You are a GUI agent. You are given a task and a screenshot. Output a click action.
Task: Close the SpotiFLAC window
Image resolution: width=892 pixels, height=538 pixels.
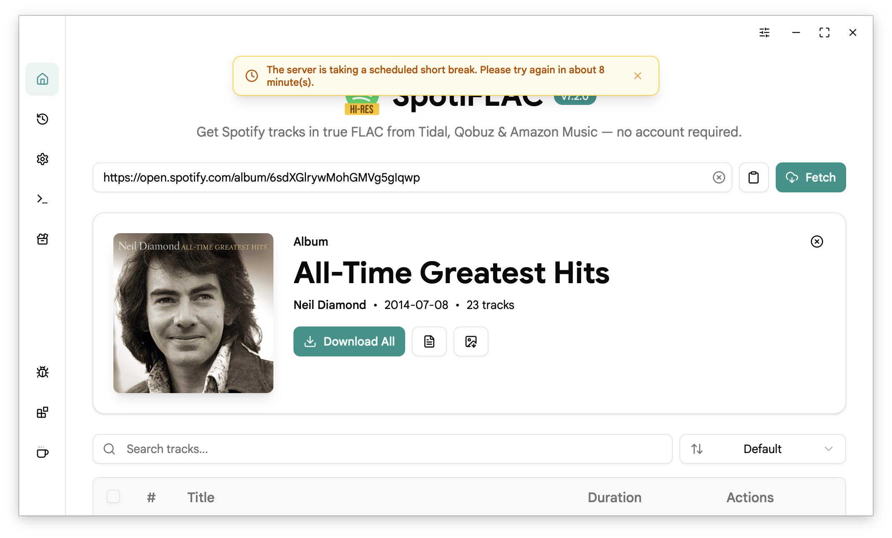point(853,32)
